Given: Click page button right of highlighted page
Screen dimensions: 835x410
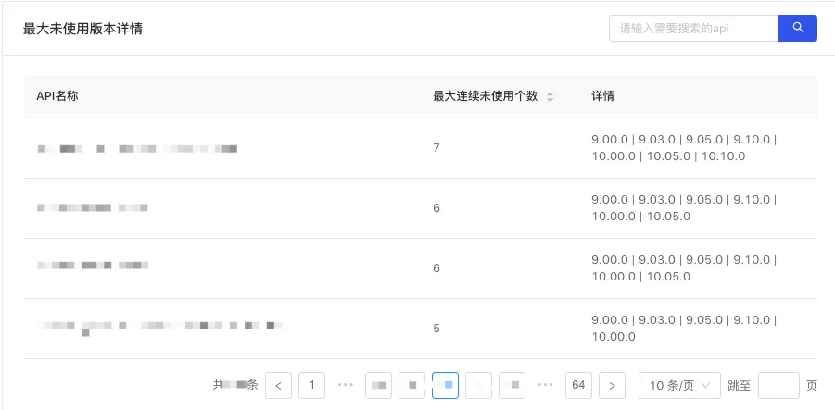Looking at the screenshot, I should pos(478,385).
